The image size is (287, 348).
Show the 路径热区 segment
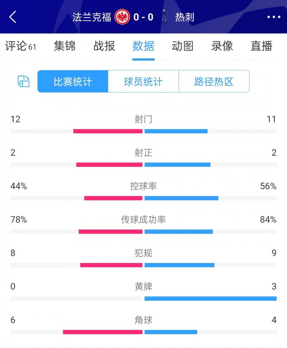tap(214, 81)
